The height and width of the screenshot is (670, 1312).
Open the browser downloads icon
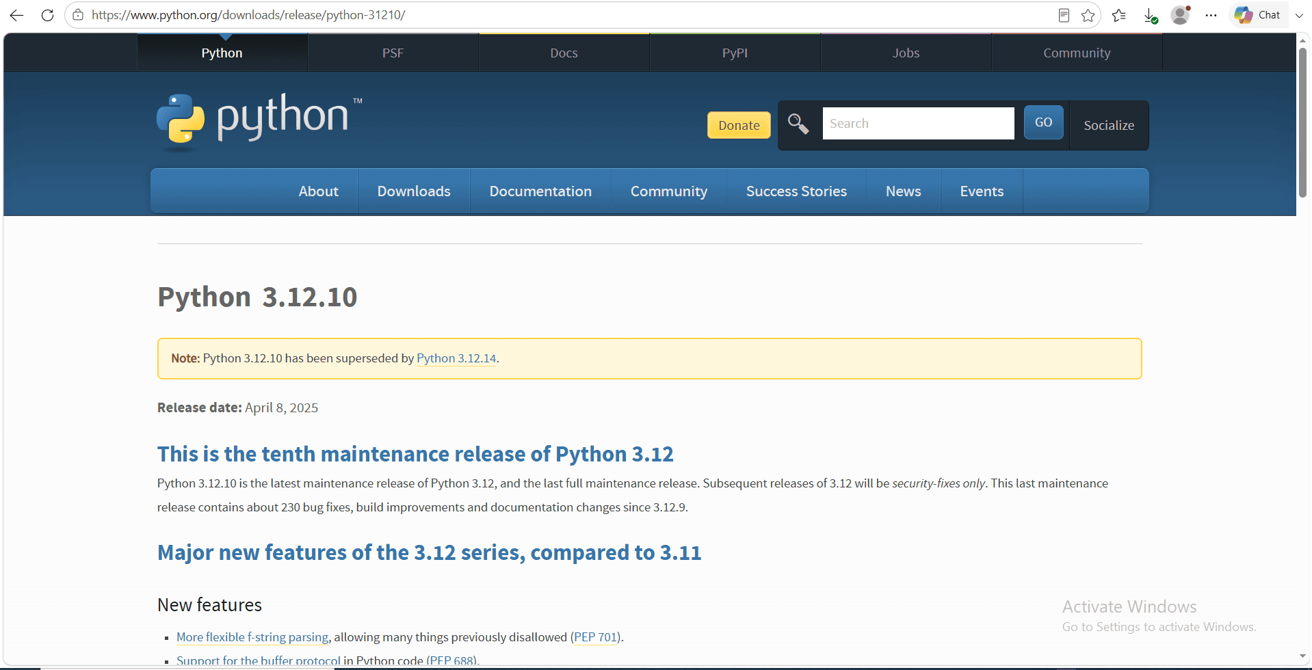1151,15
